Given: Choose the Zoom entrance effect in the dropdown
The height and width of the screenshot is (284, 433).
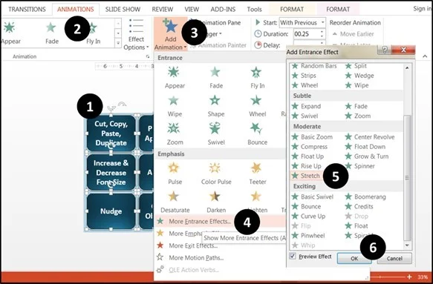Looking at the screenshot, I should tap(175, 134).
